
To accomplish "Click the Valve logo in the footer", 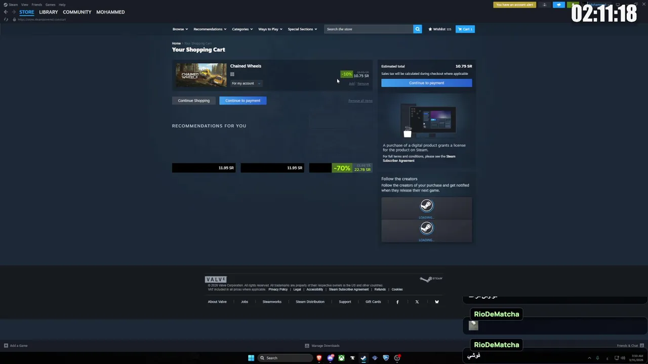I will 216,279.
